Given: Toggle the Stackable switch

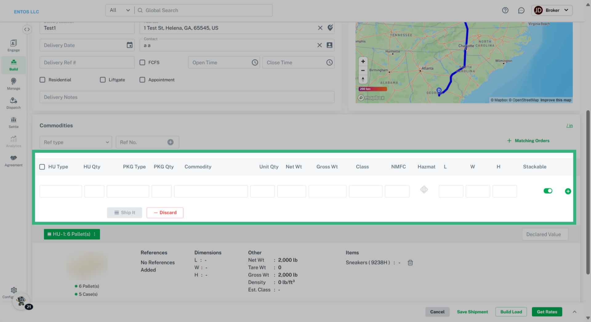Looking at the screenshot, I should pyautogui.click(x=548, y=191).
